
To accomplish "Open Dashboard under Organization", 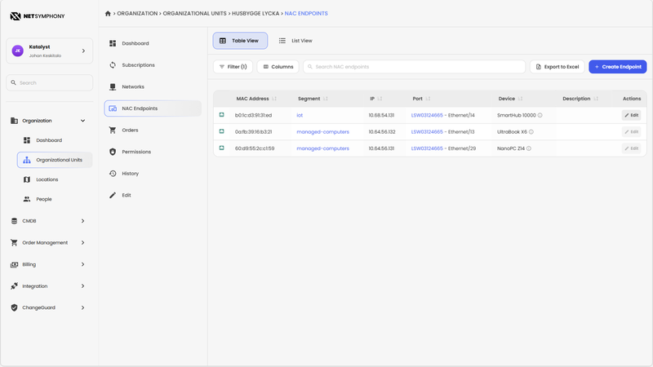I will 49,140.
